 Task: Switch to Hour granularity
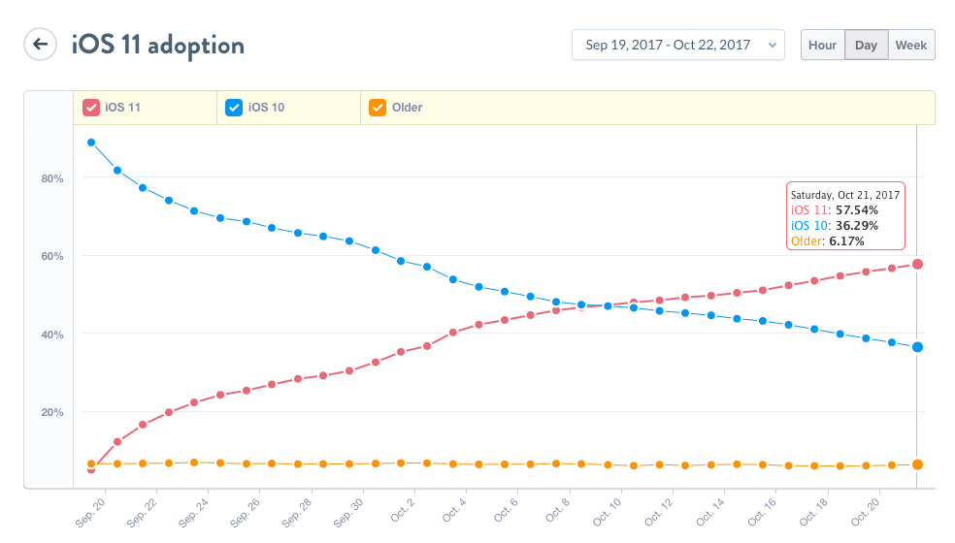822,45
